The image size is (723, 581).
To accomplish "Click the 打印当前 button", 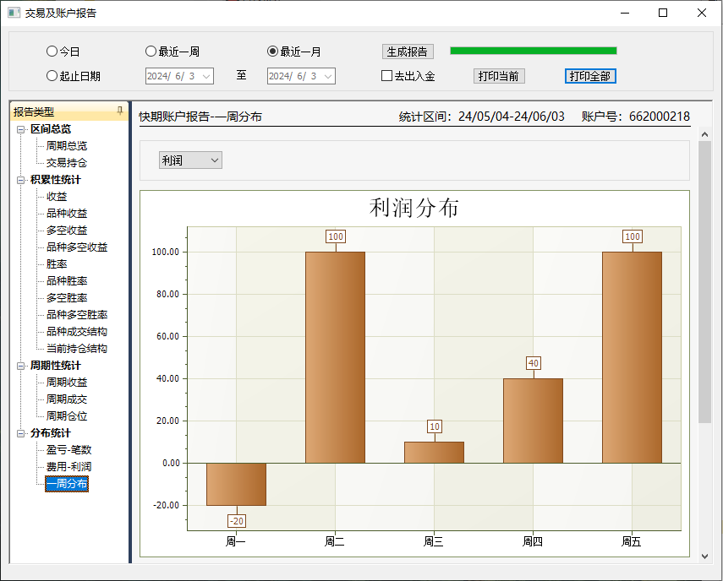I will (499, 76).
